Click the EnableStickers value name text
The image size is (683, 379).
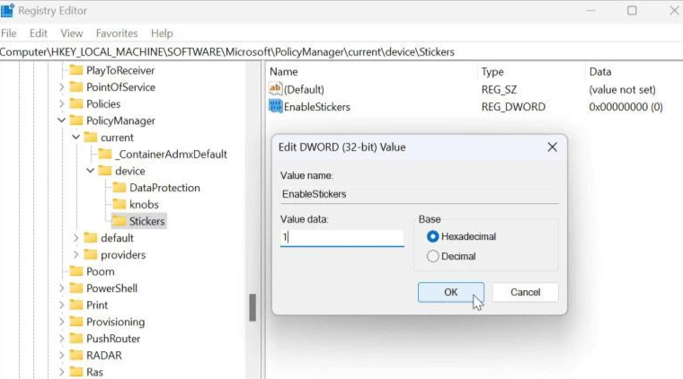(x=317, y=107)
